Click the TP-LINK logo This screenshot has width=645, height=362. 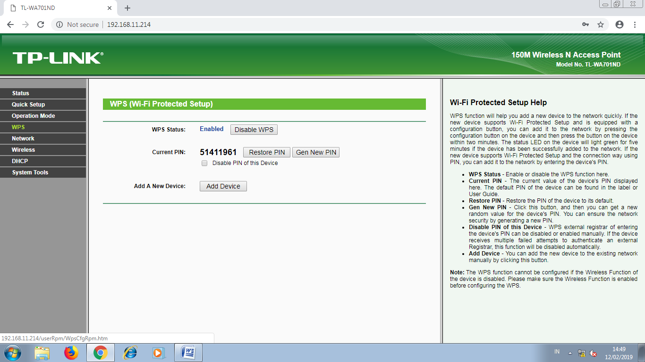pyautogui.click(x=58, y=58)
